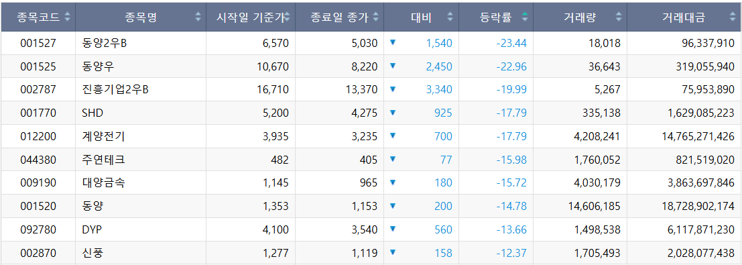Select stock name 대양금속
The height and width of the screenshot is (265, 742).
pos(103,182)
